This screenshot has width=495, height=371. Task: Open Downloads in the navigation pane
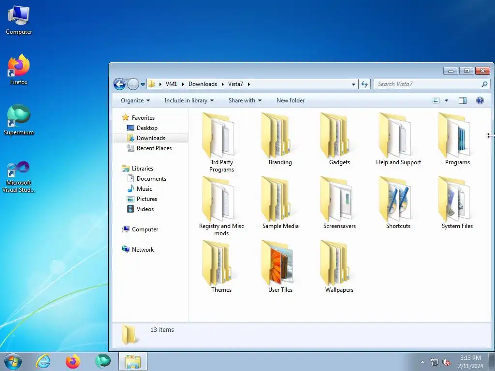(x=151, y=138)
